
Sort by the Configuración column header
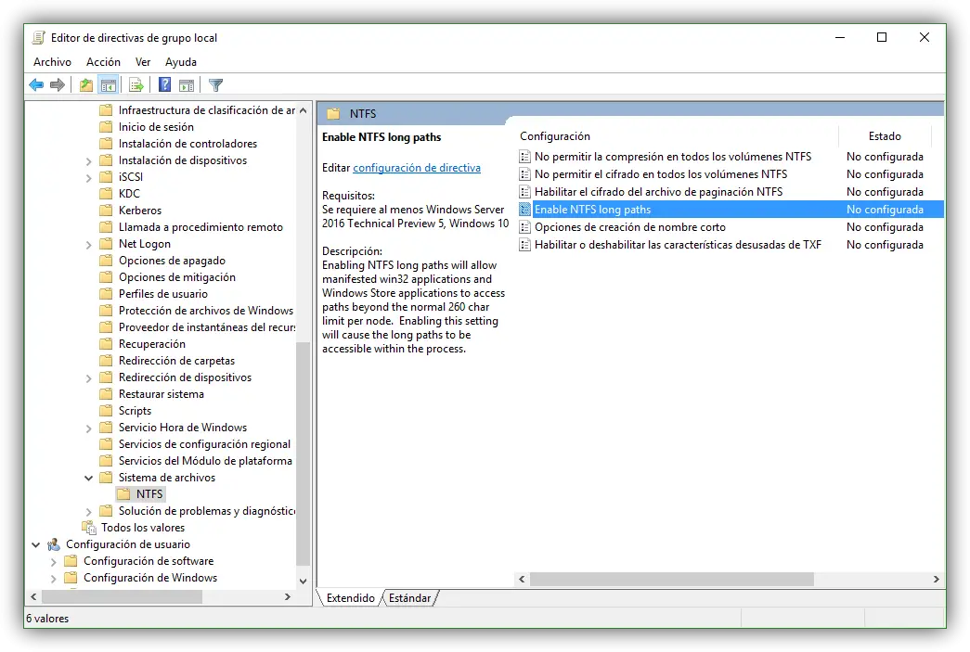677,136
